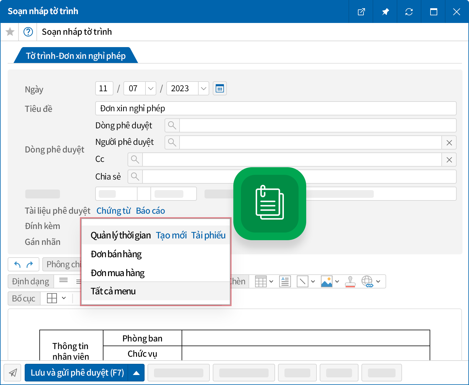Image resolution: width=469 pixels, height=385 pixels.
Task: Choose Tất cả menu option
Action: click(x=113, y=291)
